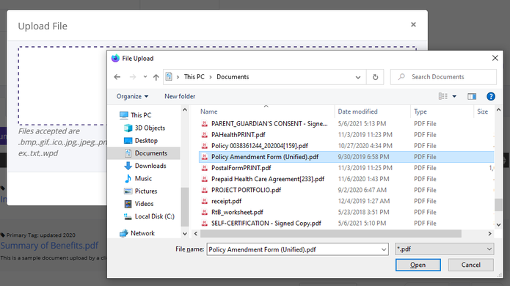Click the Forward arrow in File Upload dialog

[133, 77]
